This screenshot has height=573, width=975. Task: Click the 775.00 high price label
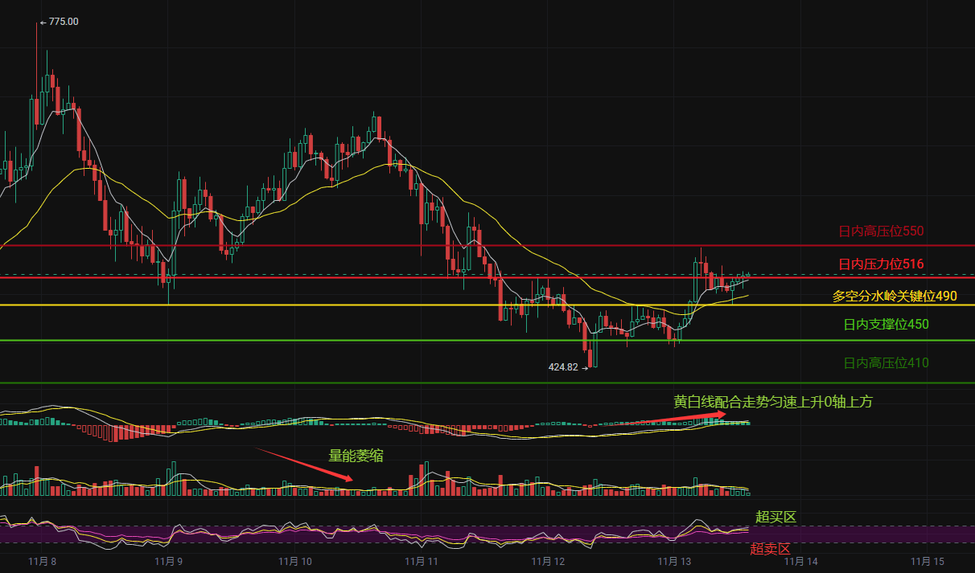pos(64,22)
